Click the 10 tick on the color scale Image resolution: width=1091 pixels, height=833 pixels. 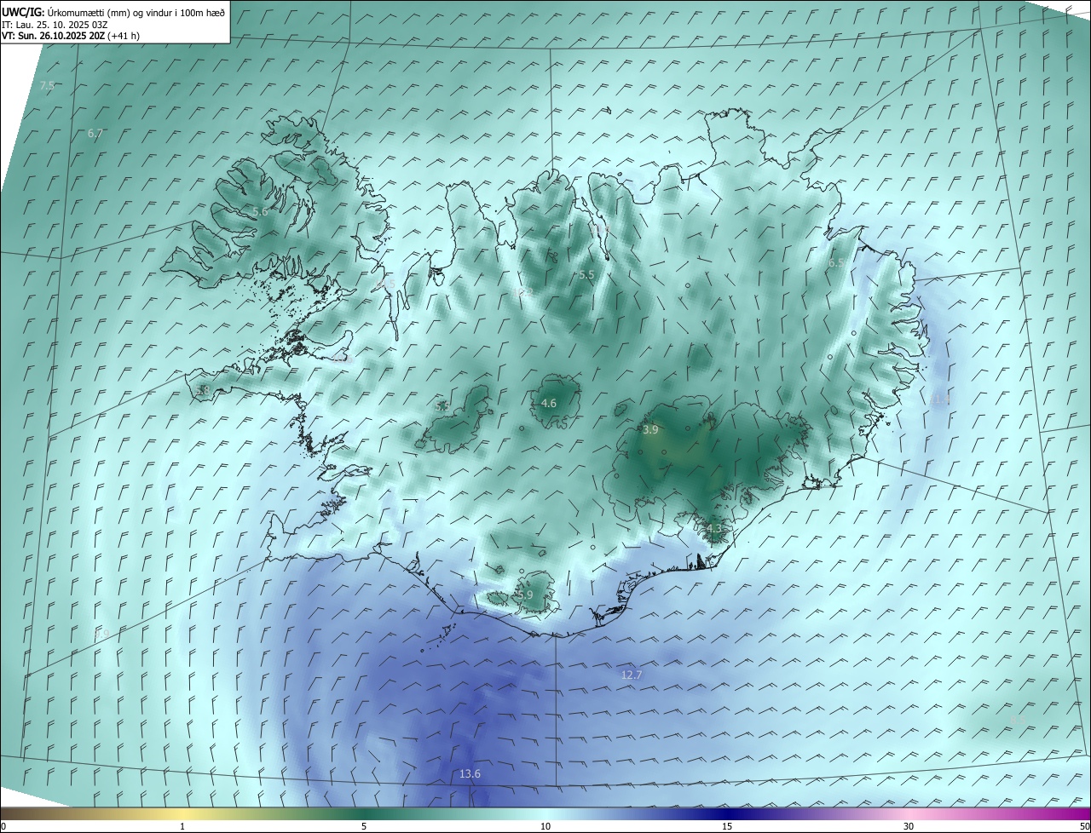pos(545,826)
